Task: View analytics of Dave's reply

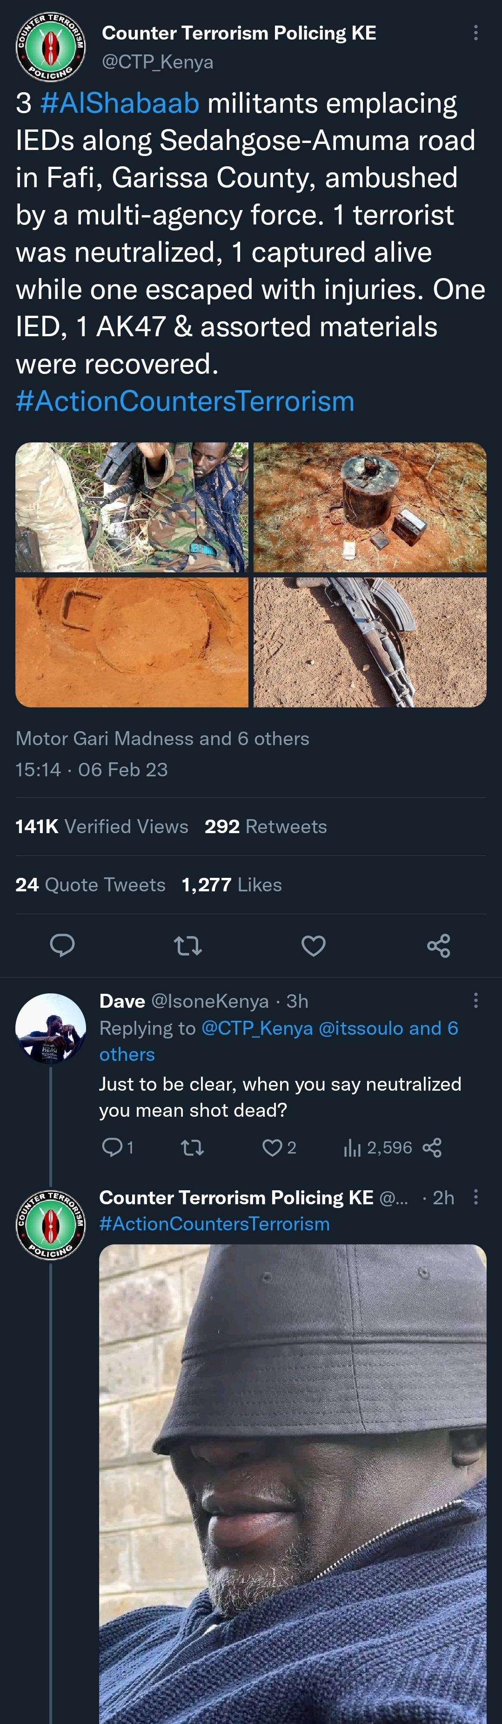Action: click(378, 1148)
